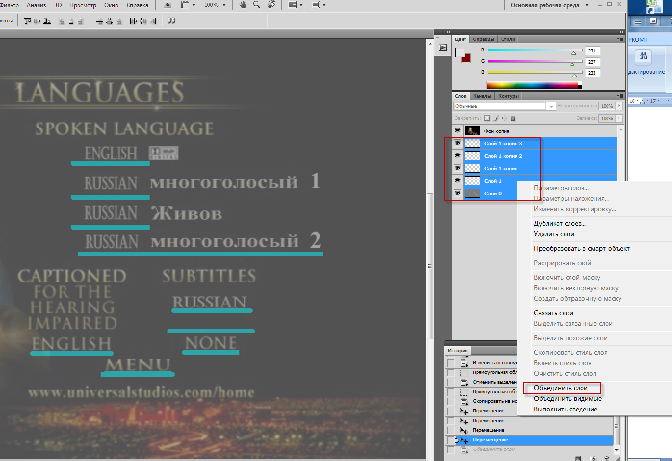Image resolution: width=672 pixels, height=461 pixels.
Task: Switch to the 'Образцы' tab
Action: click(x=483, y=39)
